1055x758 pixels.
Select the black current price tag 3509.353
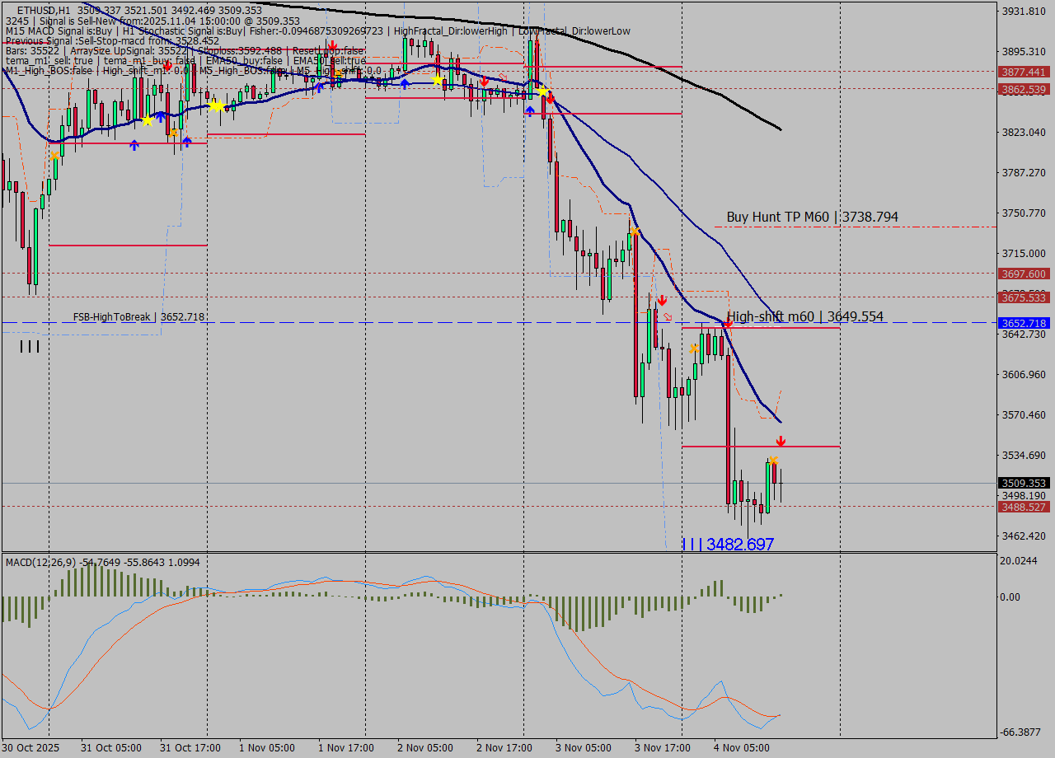[1023, 483]
